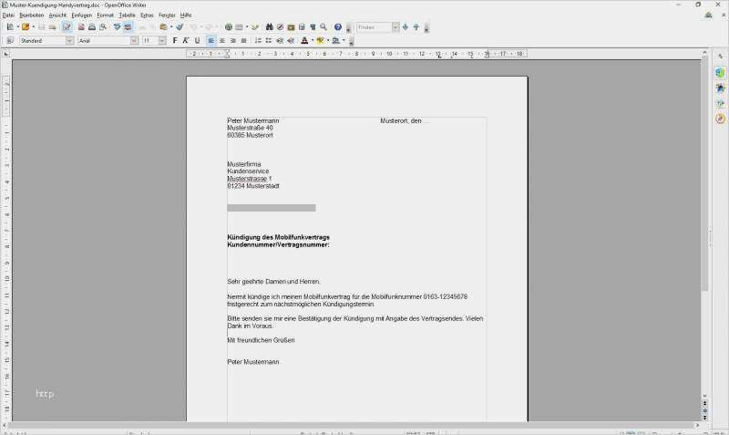Click the font color A swatch

[302, 41]
